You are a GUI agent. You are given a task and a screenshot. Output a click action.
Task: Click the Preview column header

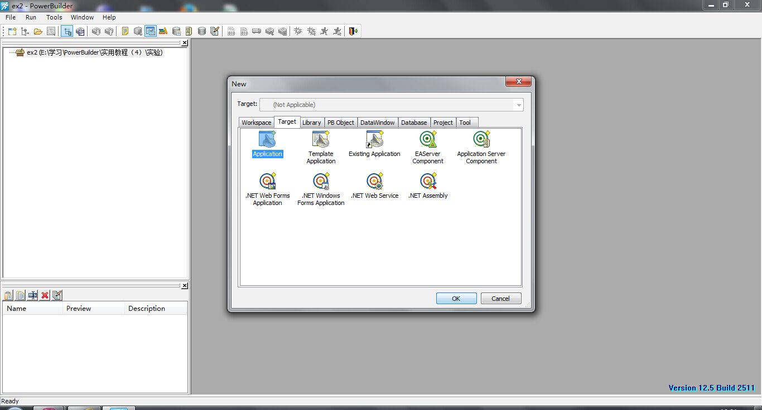93,309
